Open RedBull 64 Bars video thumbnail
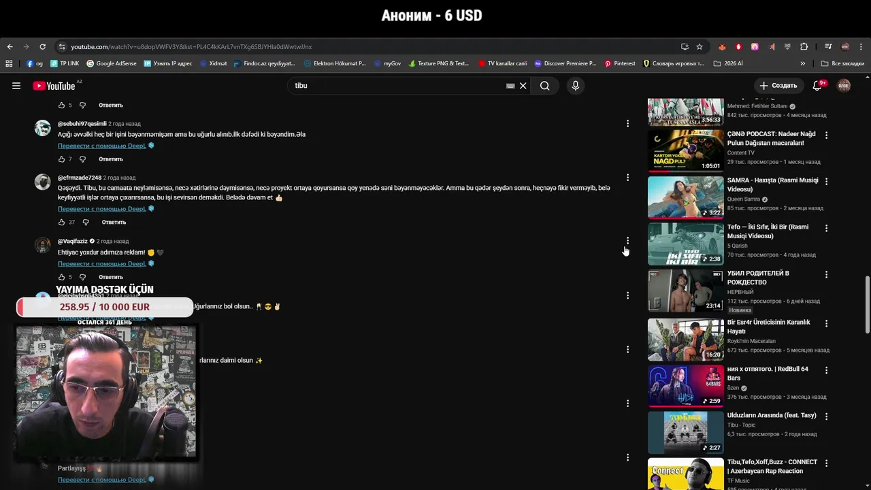The image size is (871, 490). [685, 386]
